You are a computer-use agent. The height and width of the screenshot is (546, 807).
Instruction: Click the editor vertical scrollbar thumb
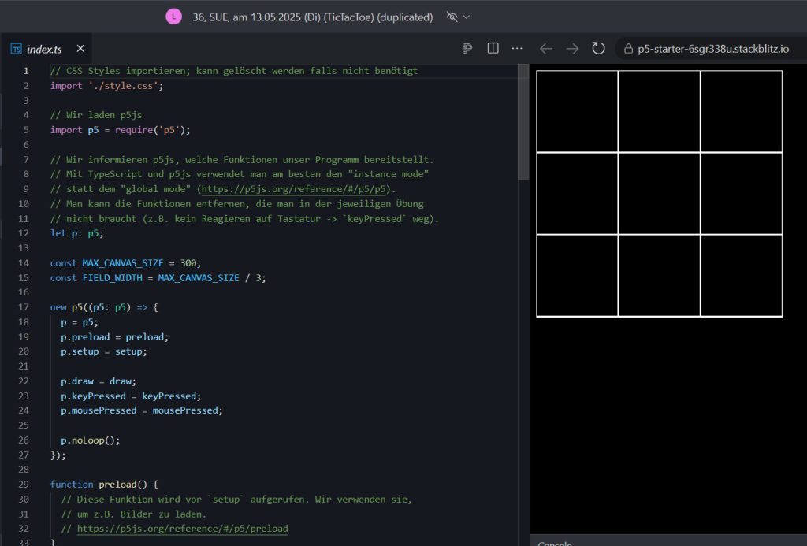(x=523, y=122)
